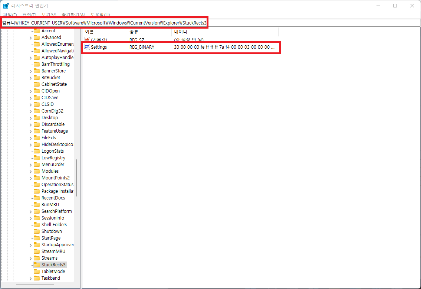Image resolution: width=421 pixels, height=289 pixels.
Task: Expand the Taskband key
Action: (31, 279)
